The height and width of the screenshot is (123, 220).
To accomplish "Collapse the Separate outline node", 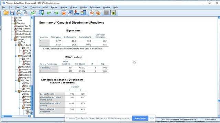I will click(20, 108).
